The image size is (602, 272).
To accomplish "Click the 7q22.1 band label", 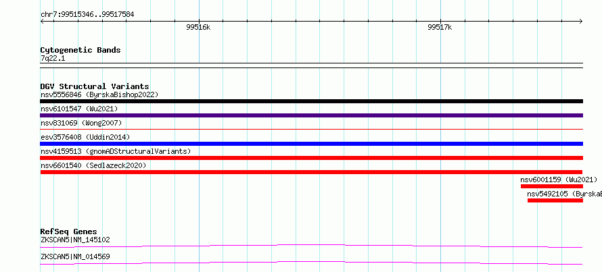I will (x=53, y=59).
